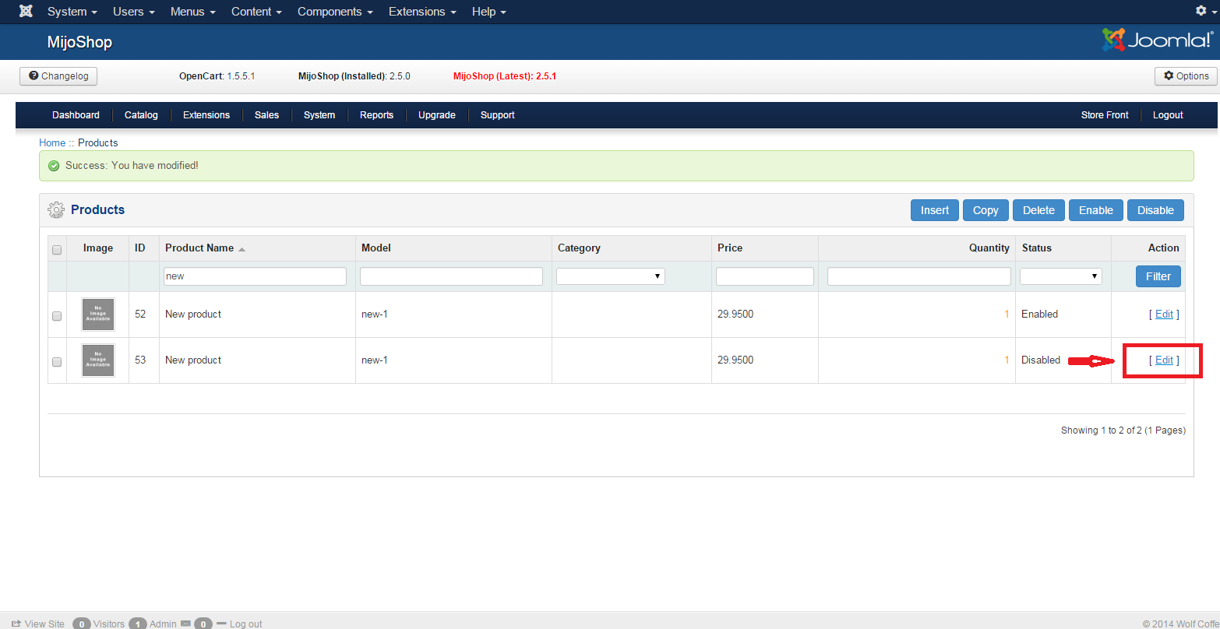Click the Joomla! brand logo in header
Screen dimensions: 1220x629
(x=1158, y=40)
